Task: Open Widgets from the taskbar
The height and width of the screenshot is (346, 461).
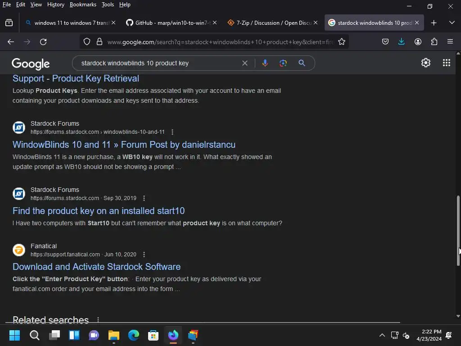Action: [x=74, y=335]
